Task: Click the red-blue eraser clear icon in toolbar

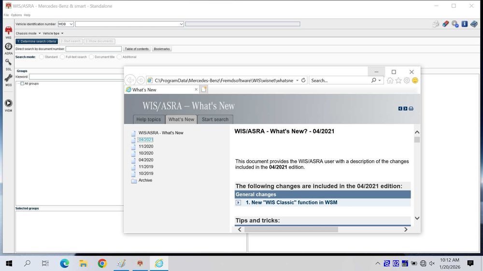Action: point(445,24)
